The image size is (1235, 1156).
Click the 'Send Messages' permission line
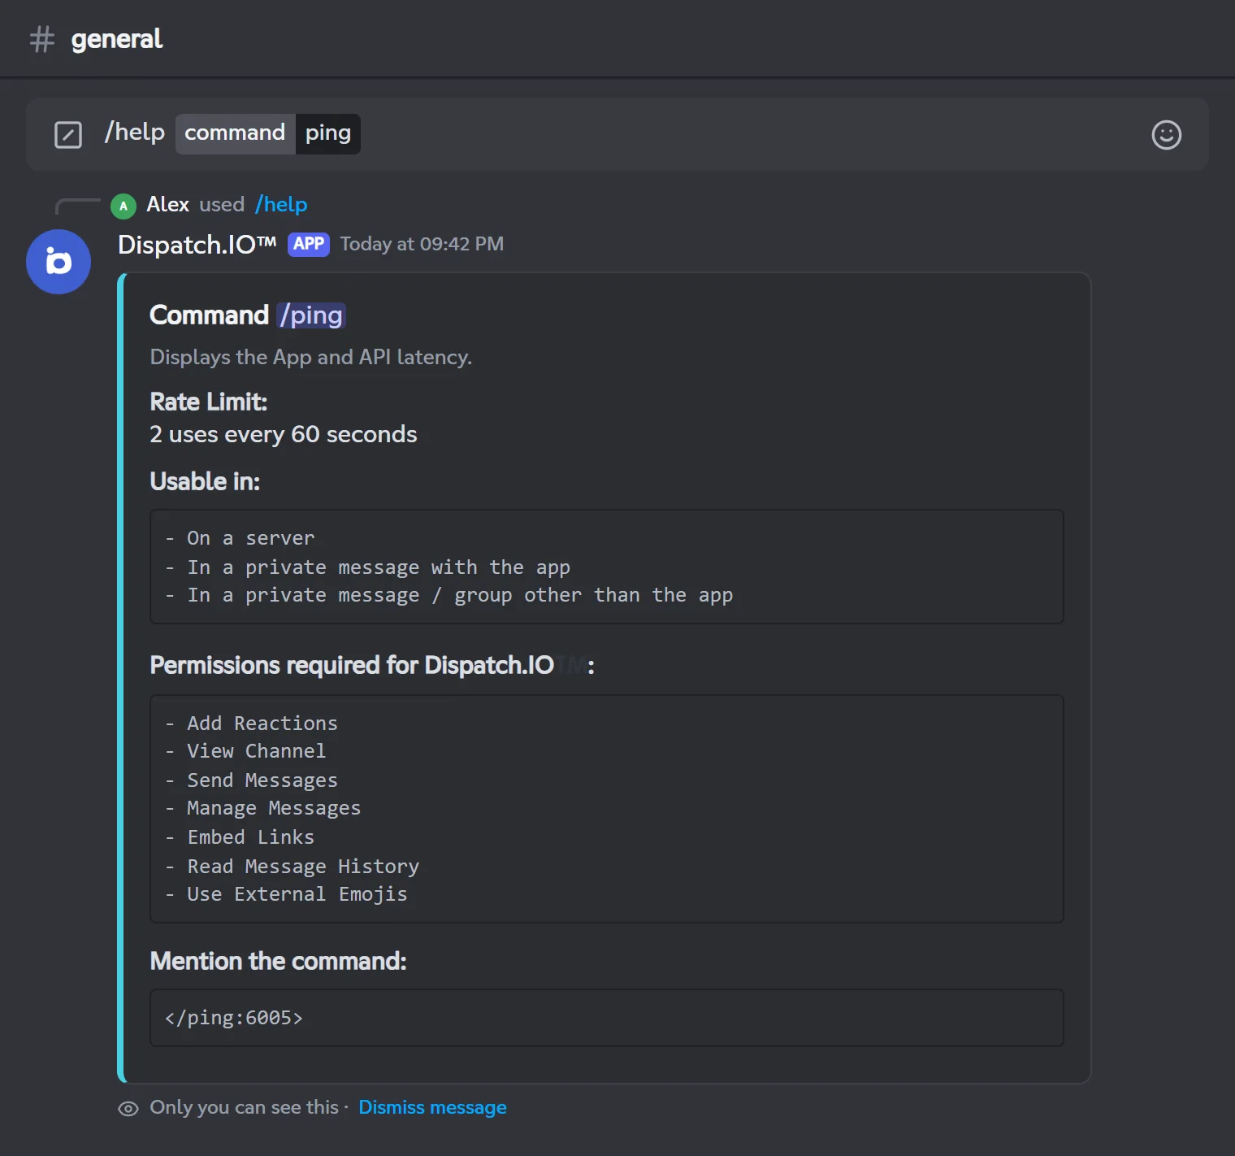[x=251, y=780]
